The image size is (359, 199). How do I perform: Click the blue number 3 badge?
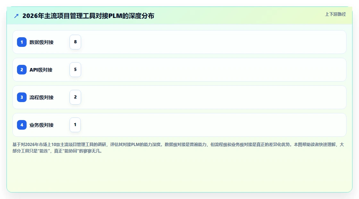pyautogui.click(x=22, y=97)
